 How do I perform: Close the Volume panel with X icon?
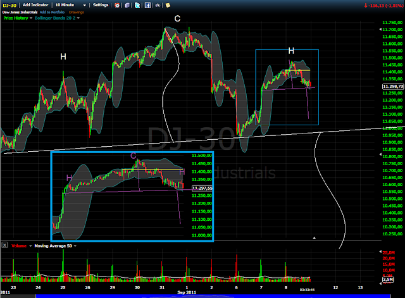[x=4, y=245]
